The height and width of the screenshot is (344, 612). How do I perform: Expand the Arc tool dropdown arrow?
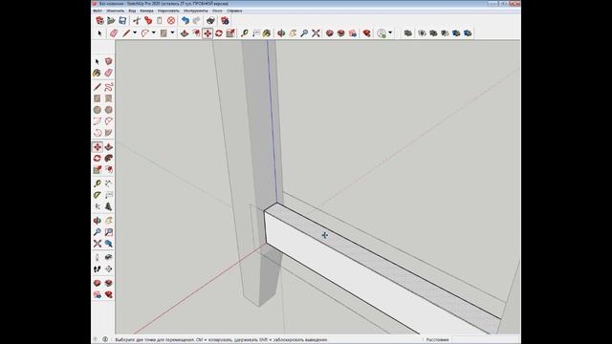(153, 33)
